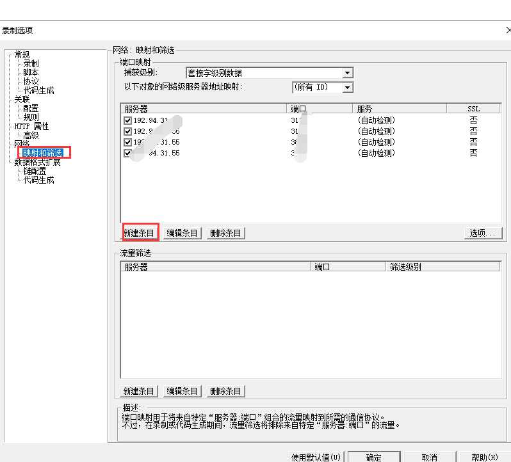The height and width of the screenshot is (462, 511).
Task: Click the 筛选级别 column header
Action: point(443,267)
